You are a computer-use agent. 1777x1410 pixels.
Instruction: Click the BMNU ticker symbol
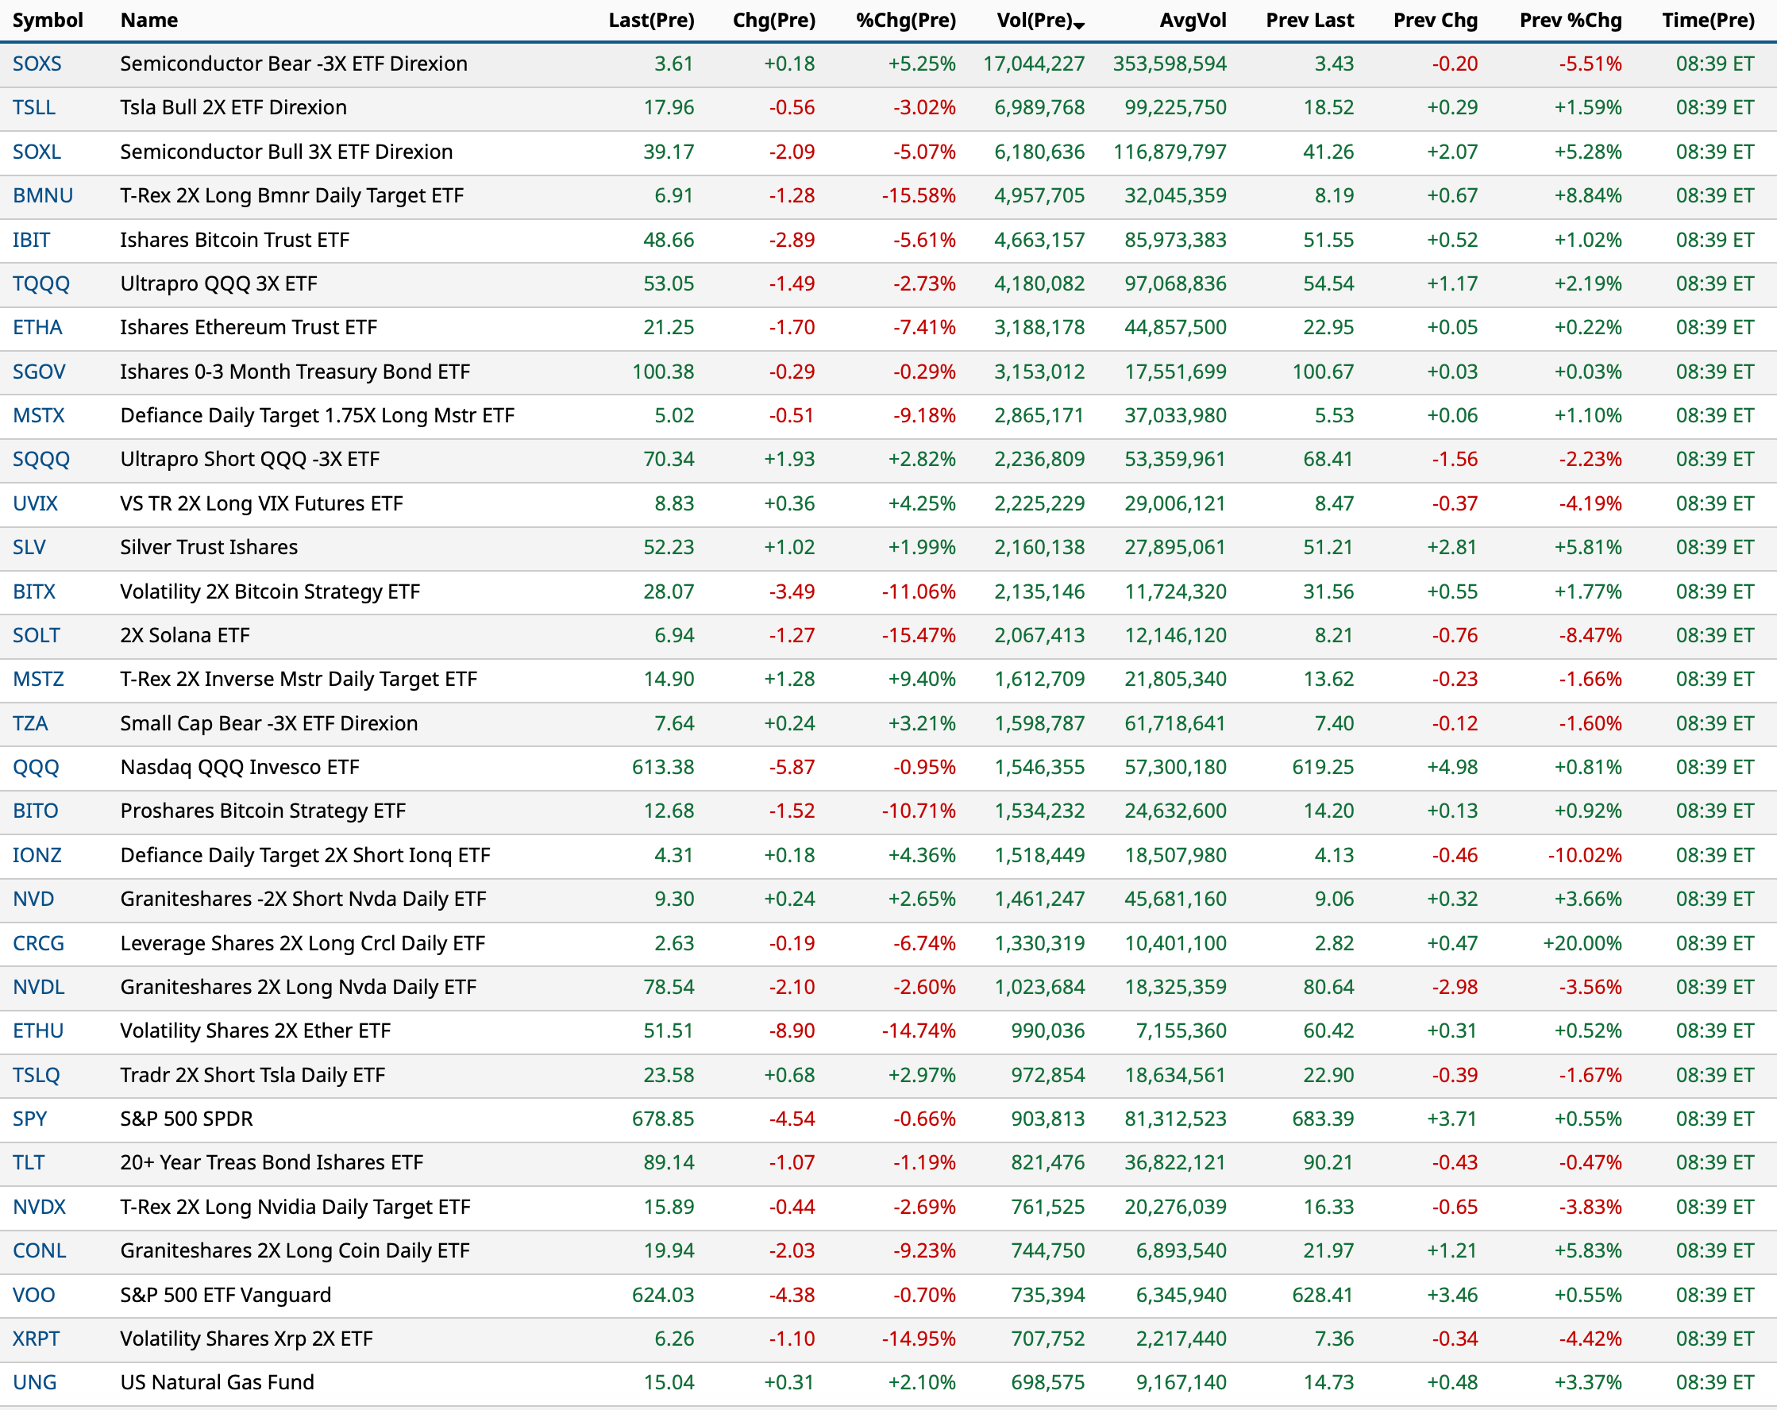[x=43, y=195]
